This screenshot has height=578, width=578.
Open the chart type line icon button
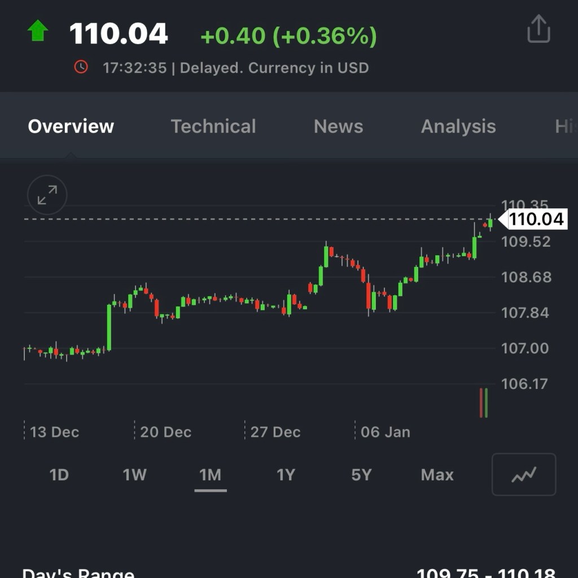coord(523,475)
